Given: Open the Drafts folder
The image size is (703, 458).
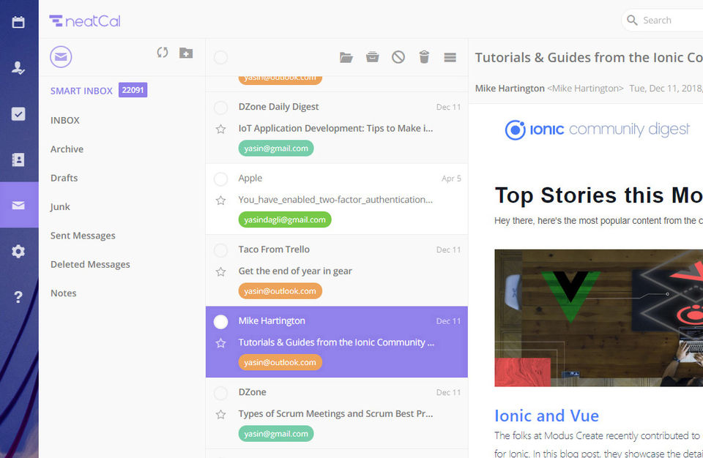Looking at the screenshot, I should tap(64, 178).
